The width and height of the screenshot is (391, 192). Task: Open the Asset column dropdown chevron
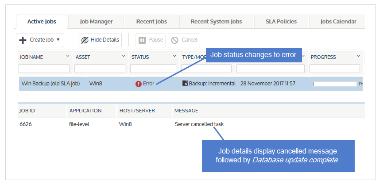(x=124, y=56)
